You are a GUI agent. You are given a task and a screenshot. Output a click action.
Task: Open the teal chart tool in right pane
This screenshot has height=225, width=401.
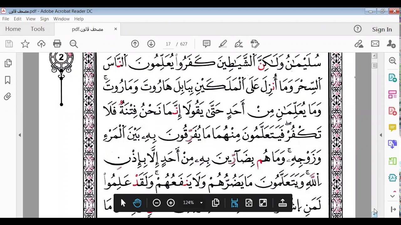[x=393, y=178]
